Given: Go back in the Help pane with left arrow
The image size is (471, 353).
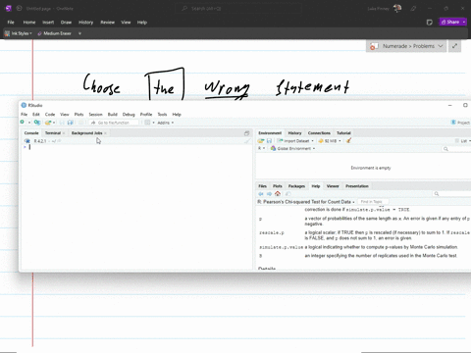Looking at the screenshot, I should click(x=261, y=194).
